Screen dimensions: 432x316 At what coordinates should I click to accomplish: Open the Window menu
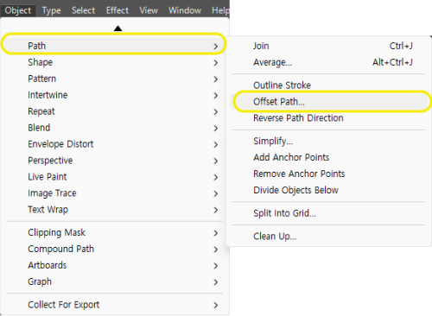coord(185,10)
